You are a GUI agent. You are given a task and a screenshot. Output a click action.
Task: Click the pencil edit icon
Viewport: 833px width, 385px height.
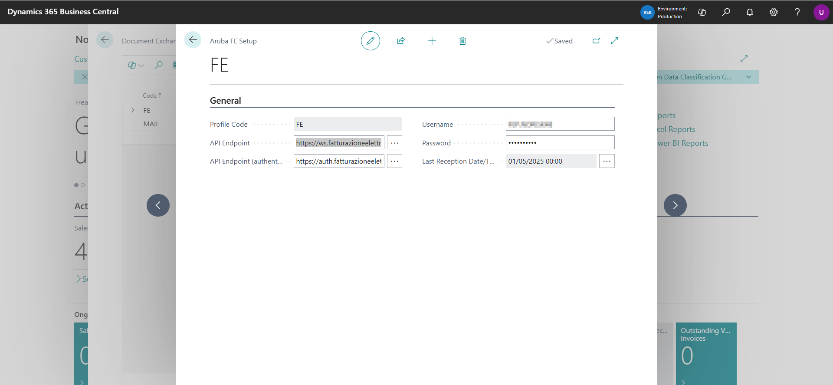click(370, 41)
